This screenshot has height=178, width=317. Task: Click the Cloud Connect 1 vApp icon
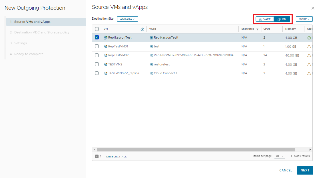pos(151,73)
